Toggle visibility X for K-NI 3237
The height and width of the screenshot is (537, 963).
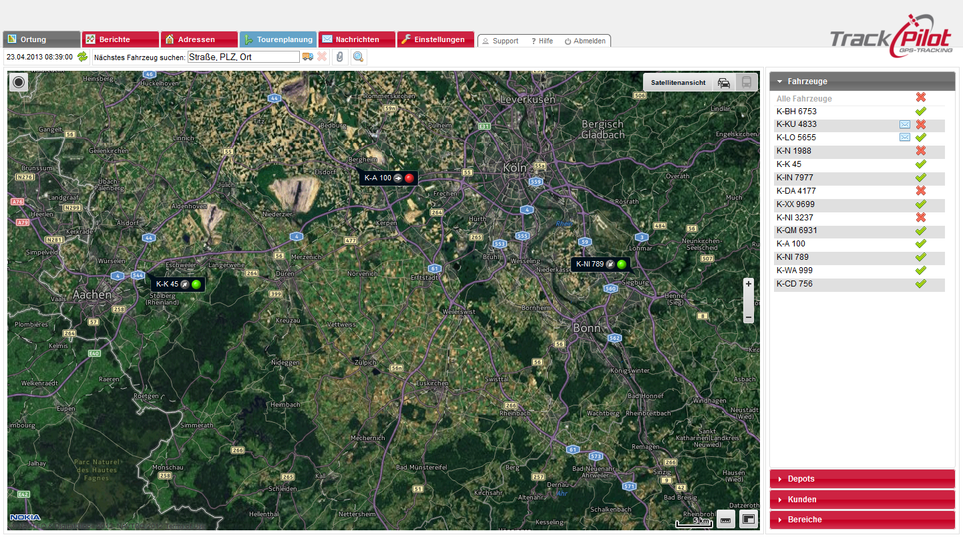coord(921,218)
